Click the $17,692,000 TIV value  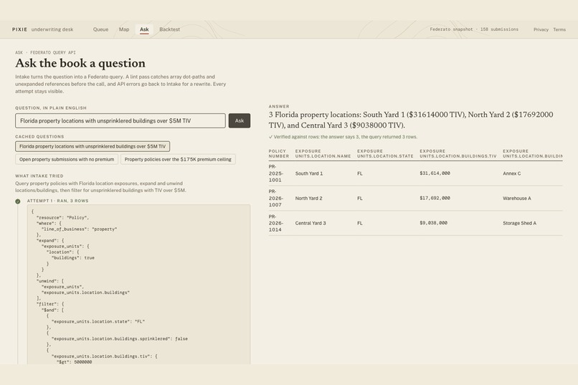(435, 198)
